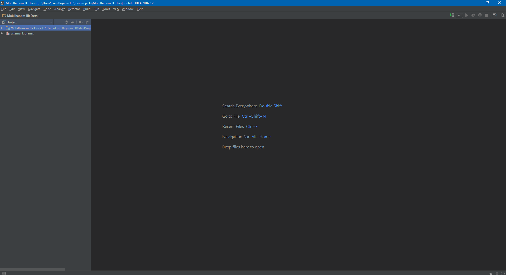Close the IntelliJ IDEA window
506x275 pixels.
pos(499,3)
